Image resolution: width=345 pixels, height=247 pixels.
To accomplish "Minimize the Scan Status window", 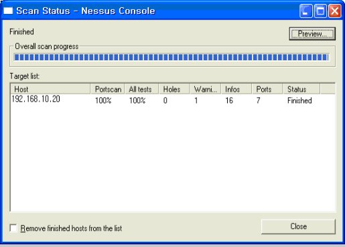I will [x=305, y=11].
